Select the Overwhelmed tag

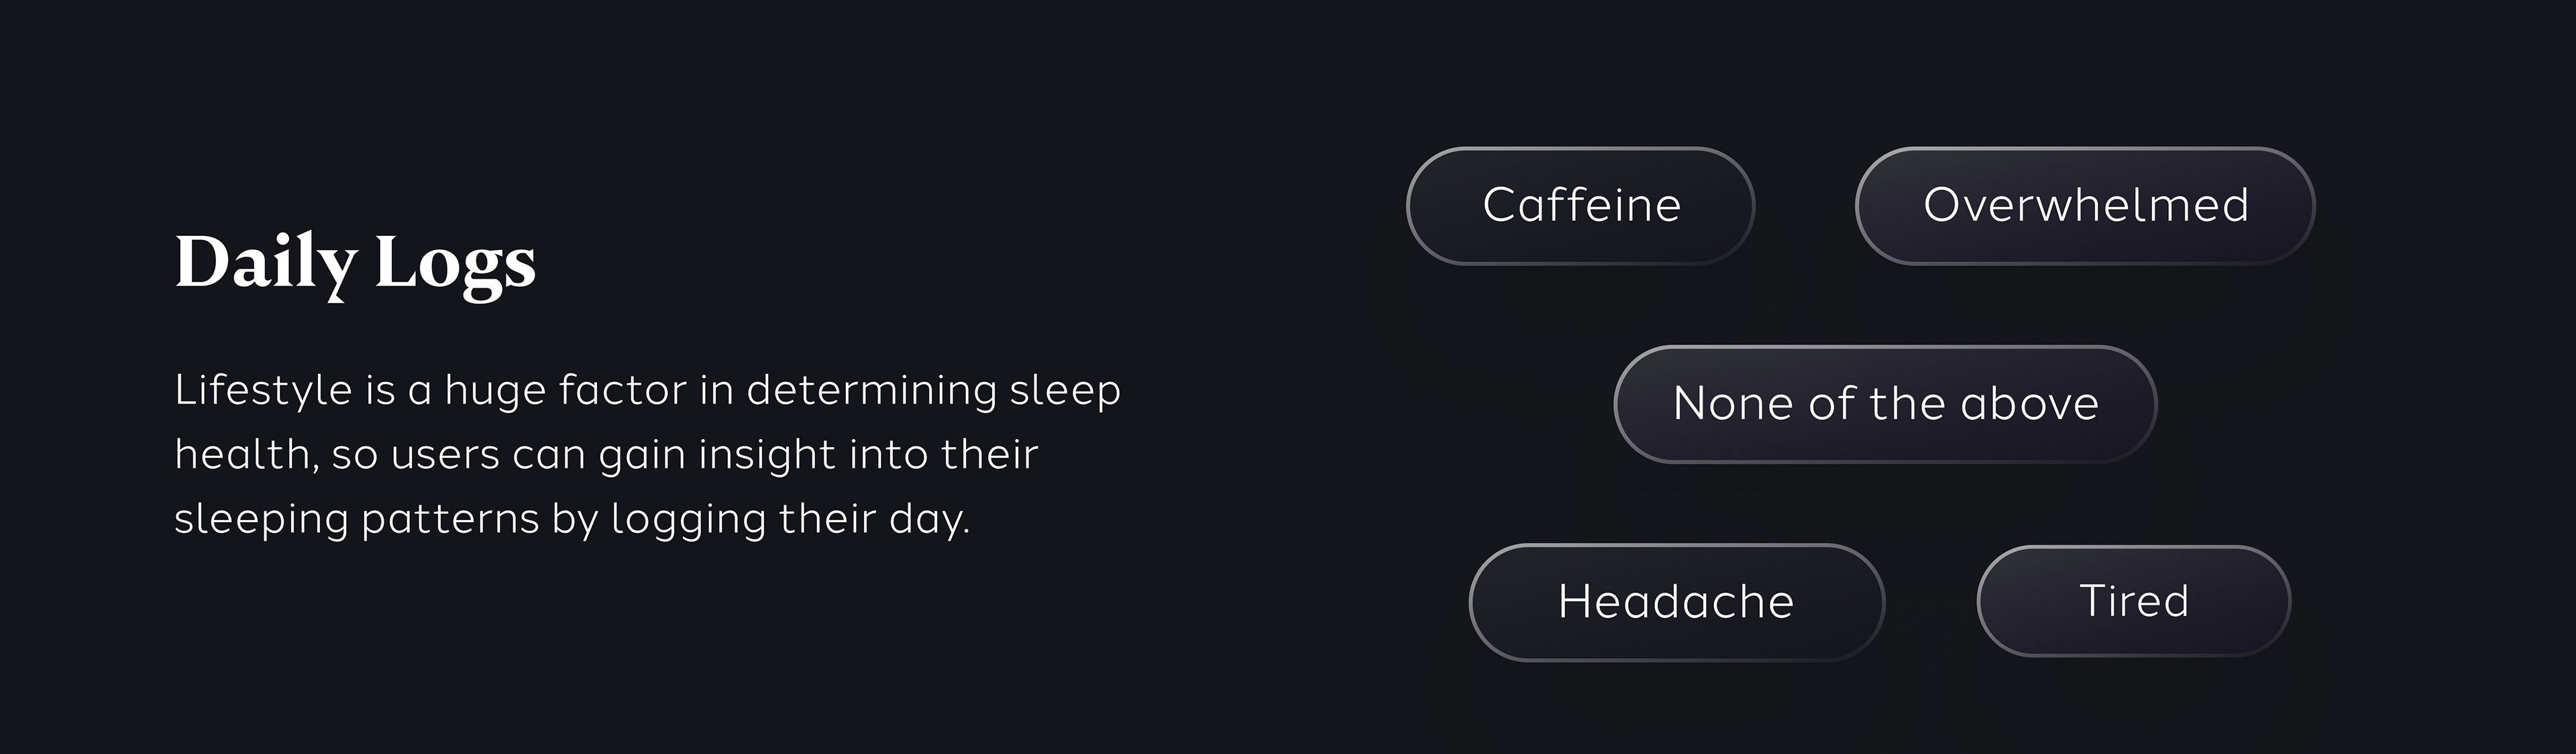tap(2085, 206)
